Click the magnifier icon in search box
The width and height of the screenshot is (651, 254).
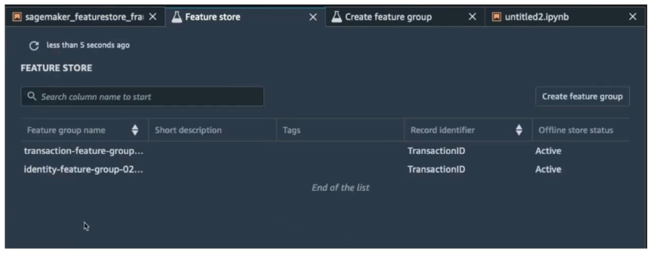(x=32, y=96)
